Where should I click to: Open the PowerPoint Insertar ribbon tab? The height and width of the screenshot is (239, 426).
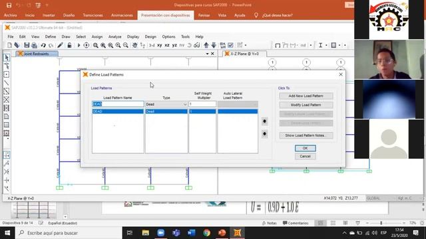click(x=49, y=15)
